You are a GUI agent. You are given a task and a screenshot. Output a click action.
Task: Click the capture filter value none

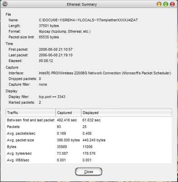click(43, 85)
